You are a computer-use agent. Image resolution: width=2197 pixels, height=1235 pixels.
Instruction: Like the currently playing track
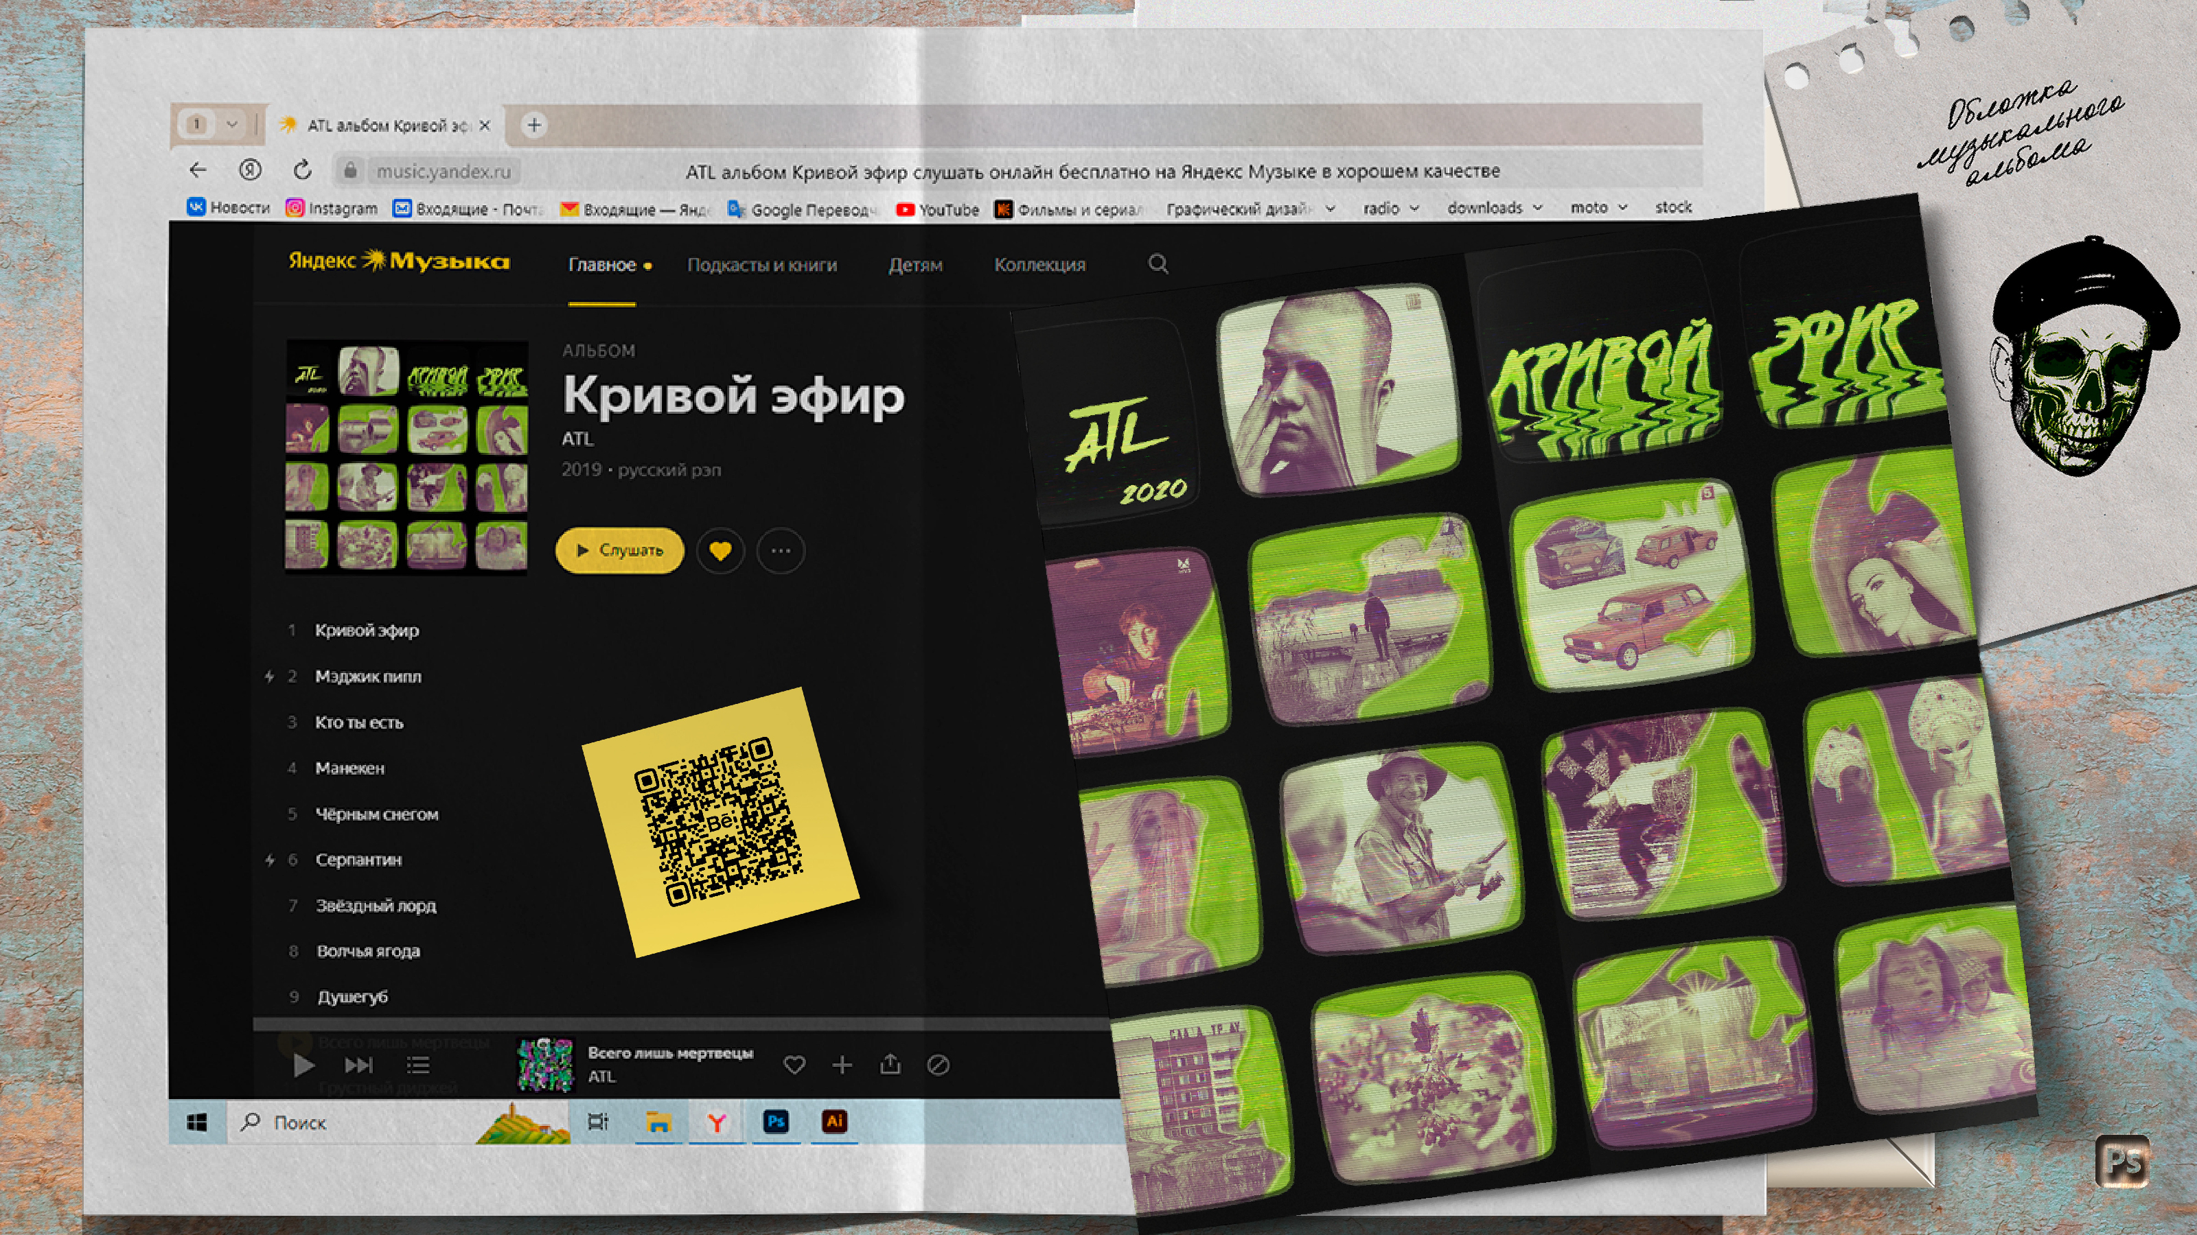tap(794, 1065)
